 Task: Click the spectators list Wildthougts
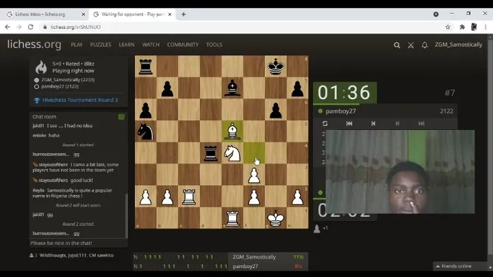click(x=53, y=255)
